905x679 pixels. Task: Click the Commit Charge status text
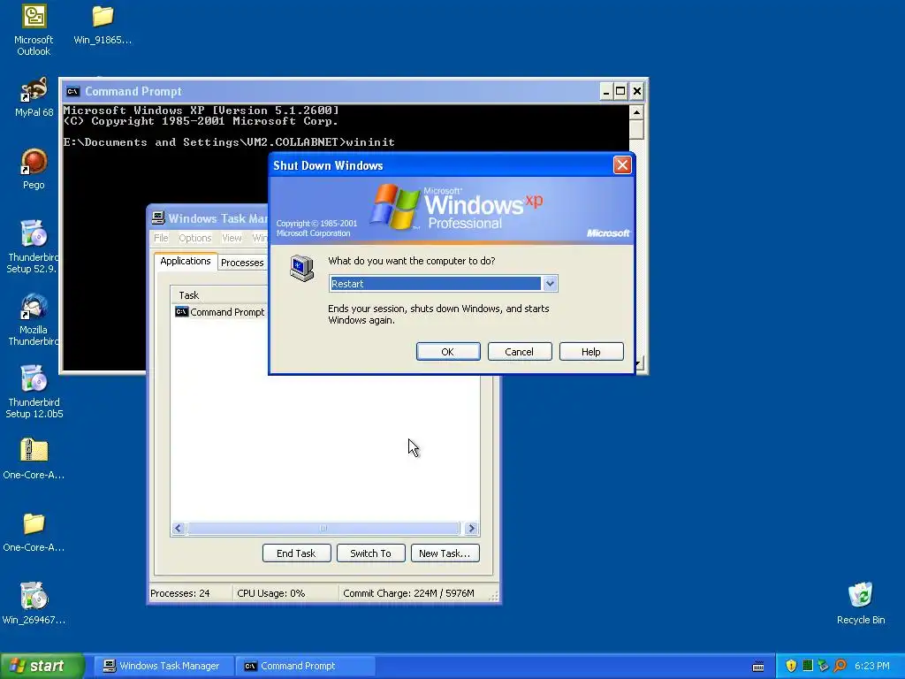(408, 593)
